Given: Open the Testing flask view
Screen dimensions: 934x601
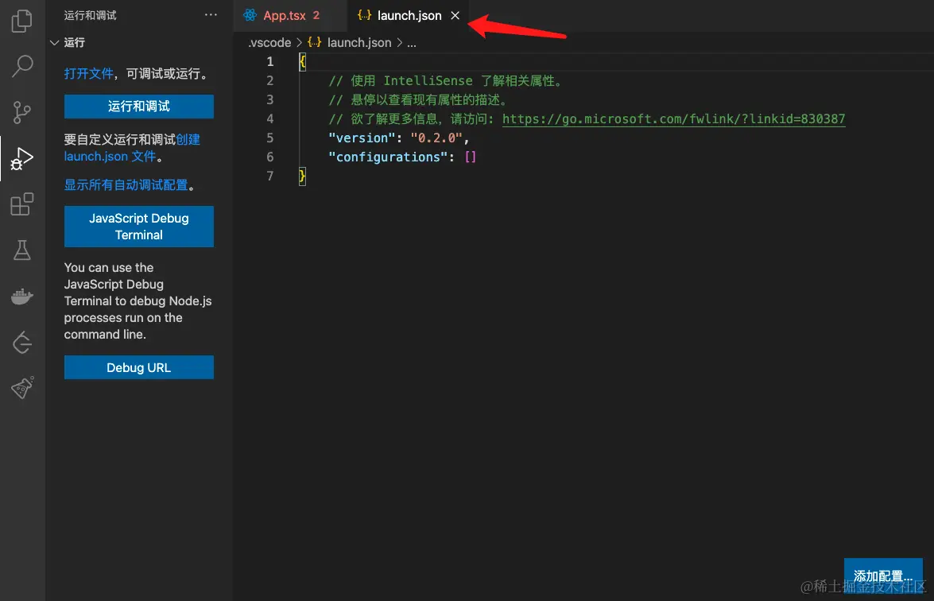Looking at the screenshot, I should coord(22,250).
